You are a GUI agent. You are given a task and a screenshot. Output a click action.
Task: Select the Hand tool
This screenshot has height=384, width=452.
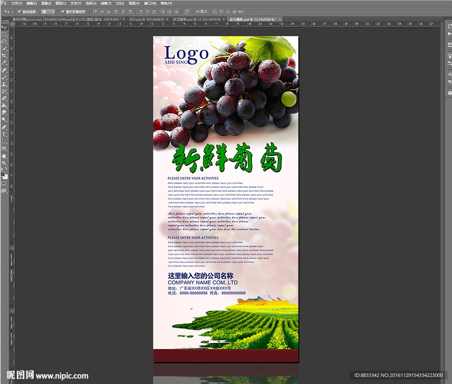click(4, 156)
